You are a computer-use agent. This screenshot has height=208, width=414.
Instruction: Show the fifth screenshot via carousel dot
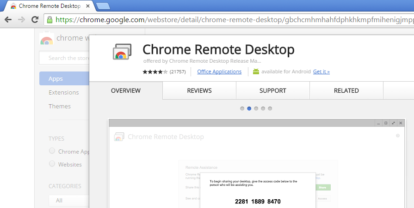click(x=270, y=108)
